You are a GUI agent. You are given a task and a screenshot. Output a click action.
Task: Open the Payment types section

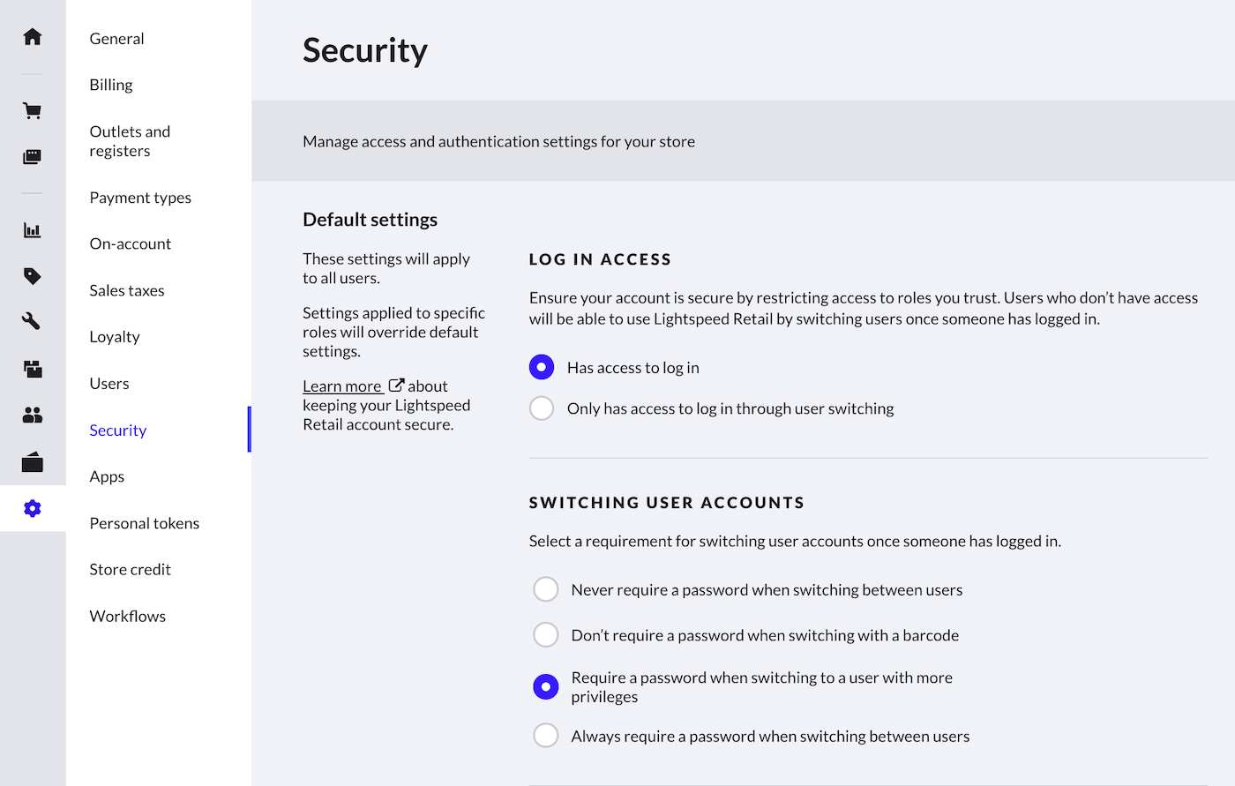click(x=140, y=197)
